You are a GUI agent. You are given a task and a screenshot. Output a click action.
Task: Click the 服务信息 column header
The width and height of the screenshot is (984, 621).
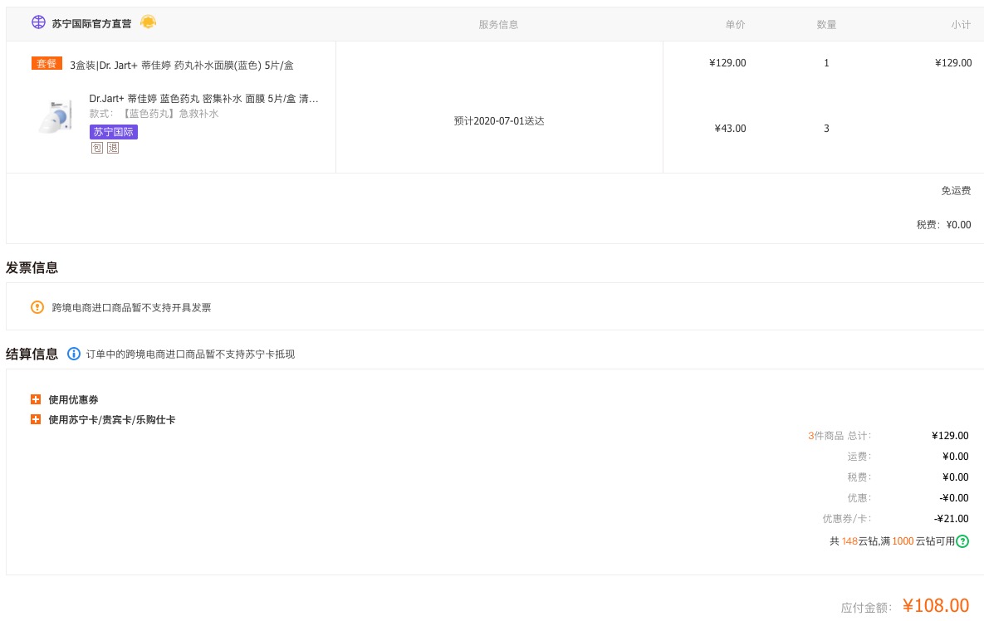pyautogui.click(x=498, y=24)
